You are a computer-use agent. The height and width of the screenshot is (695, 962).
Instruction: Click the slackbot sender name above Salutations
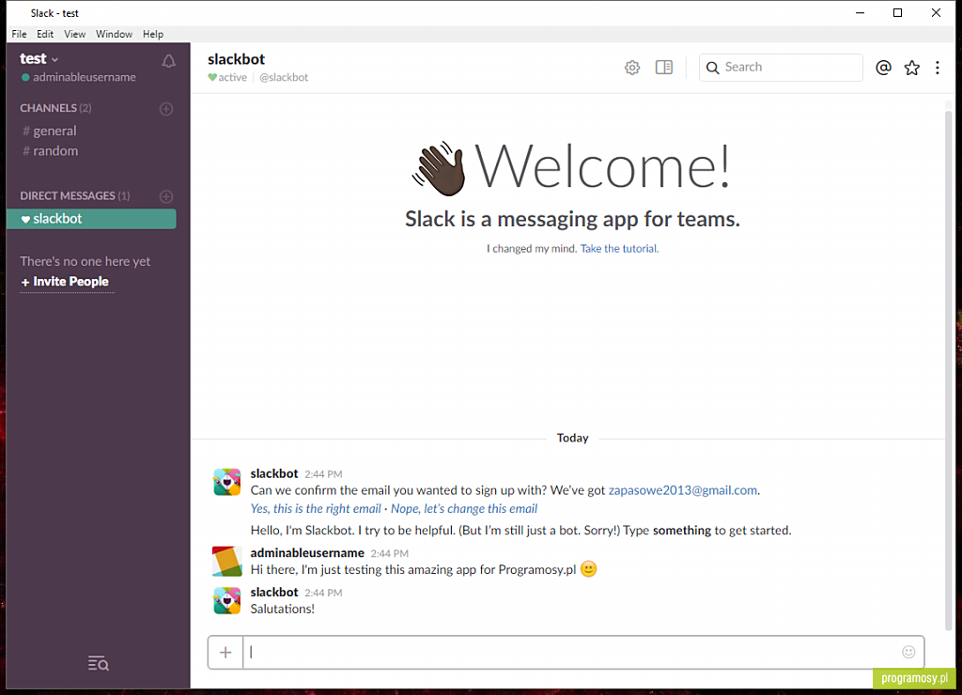[x=274, y=592]
